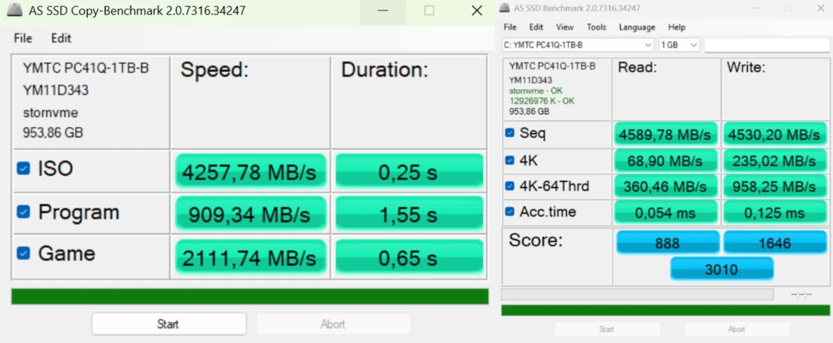The height and width of the screenshot is (343, 833).
Task: Click the AS SSD Copy-Benchmark title bar icon
Action: click(x=14, y=11)
